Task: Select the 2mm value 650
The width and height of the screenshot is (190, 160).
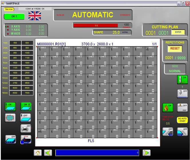Action: point(15,48)
